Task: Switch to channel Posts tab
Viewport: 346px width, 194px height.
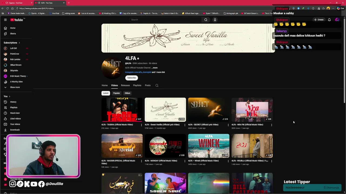Action: tap(148, 85)
